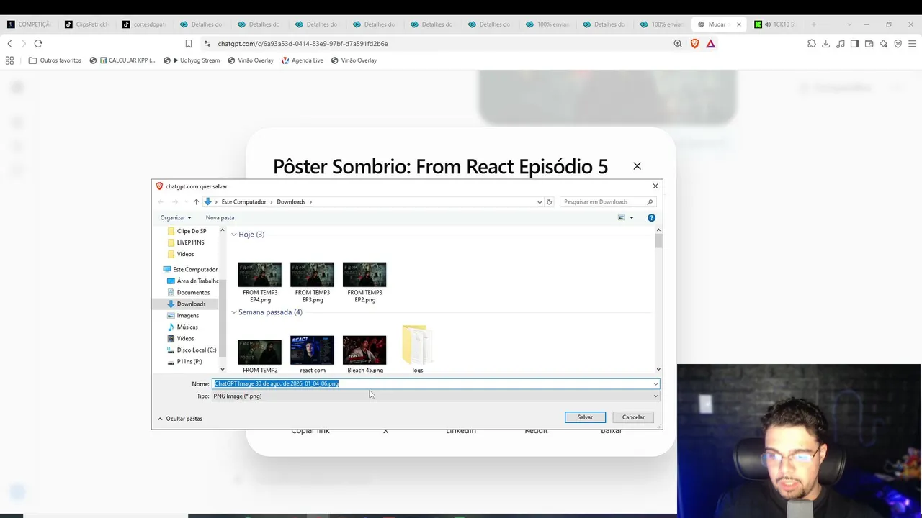Reload the ChatGPT page
Screen dimensions: 922x518
point(38,43)
